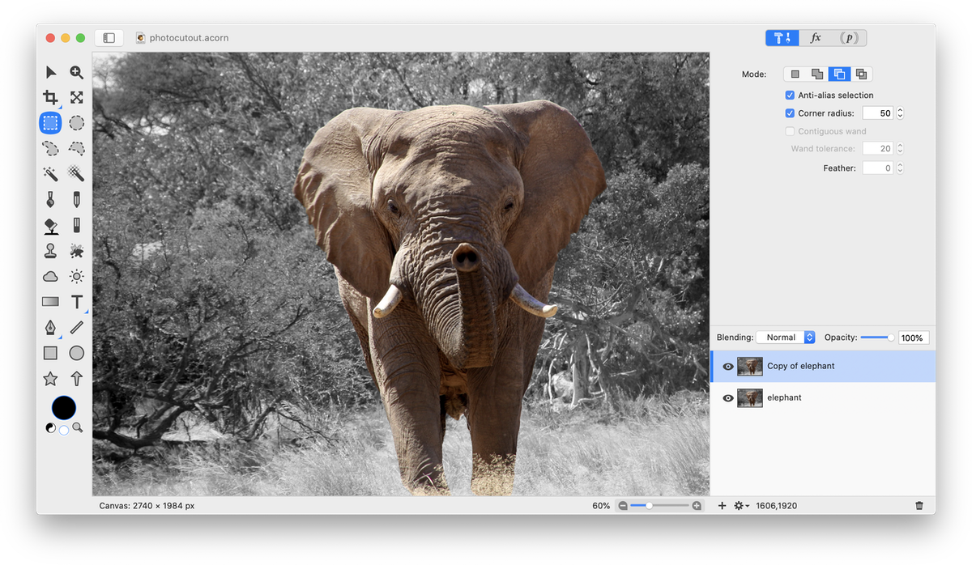Open the layer settings gear menu
The image size is (972, 565).
coord(740,506)
